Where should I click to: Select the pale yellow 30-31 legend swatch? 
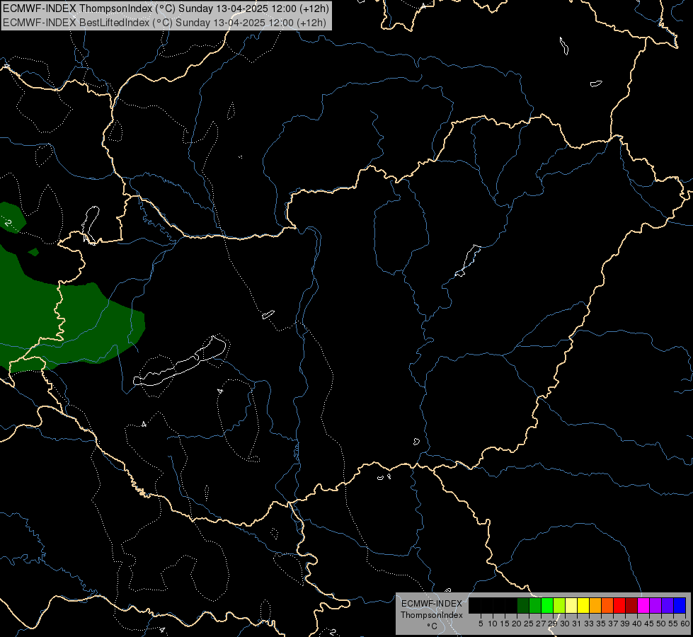571,606
